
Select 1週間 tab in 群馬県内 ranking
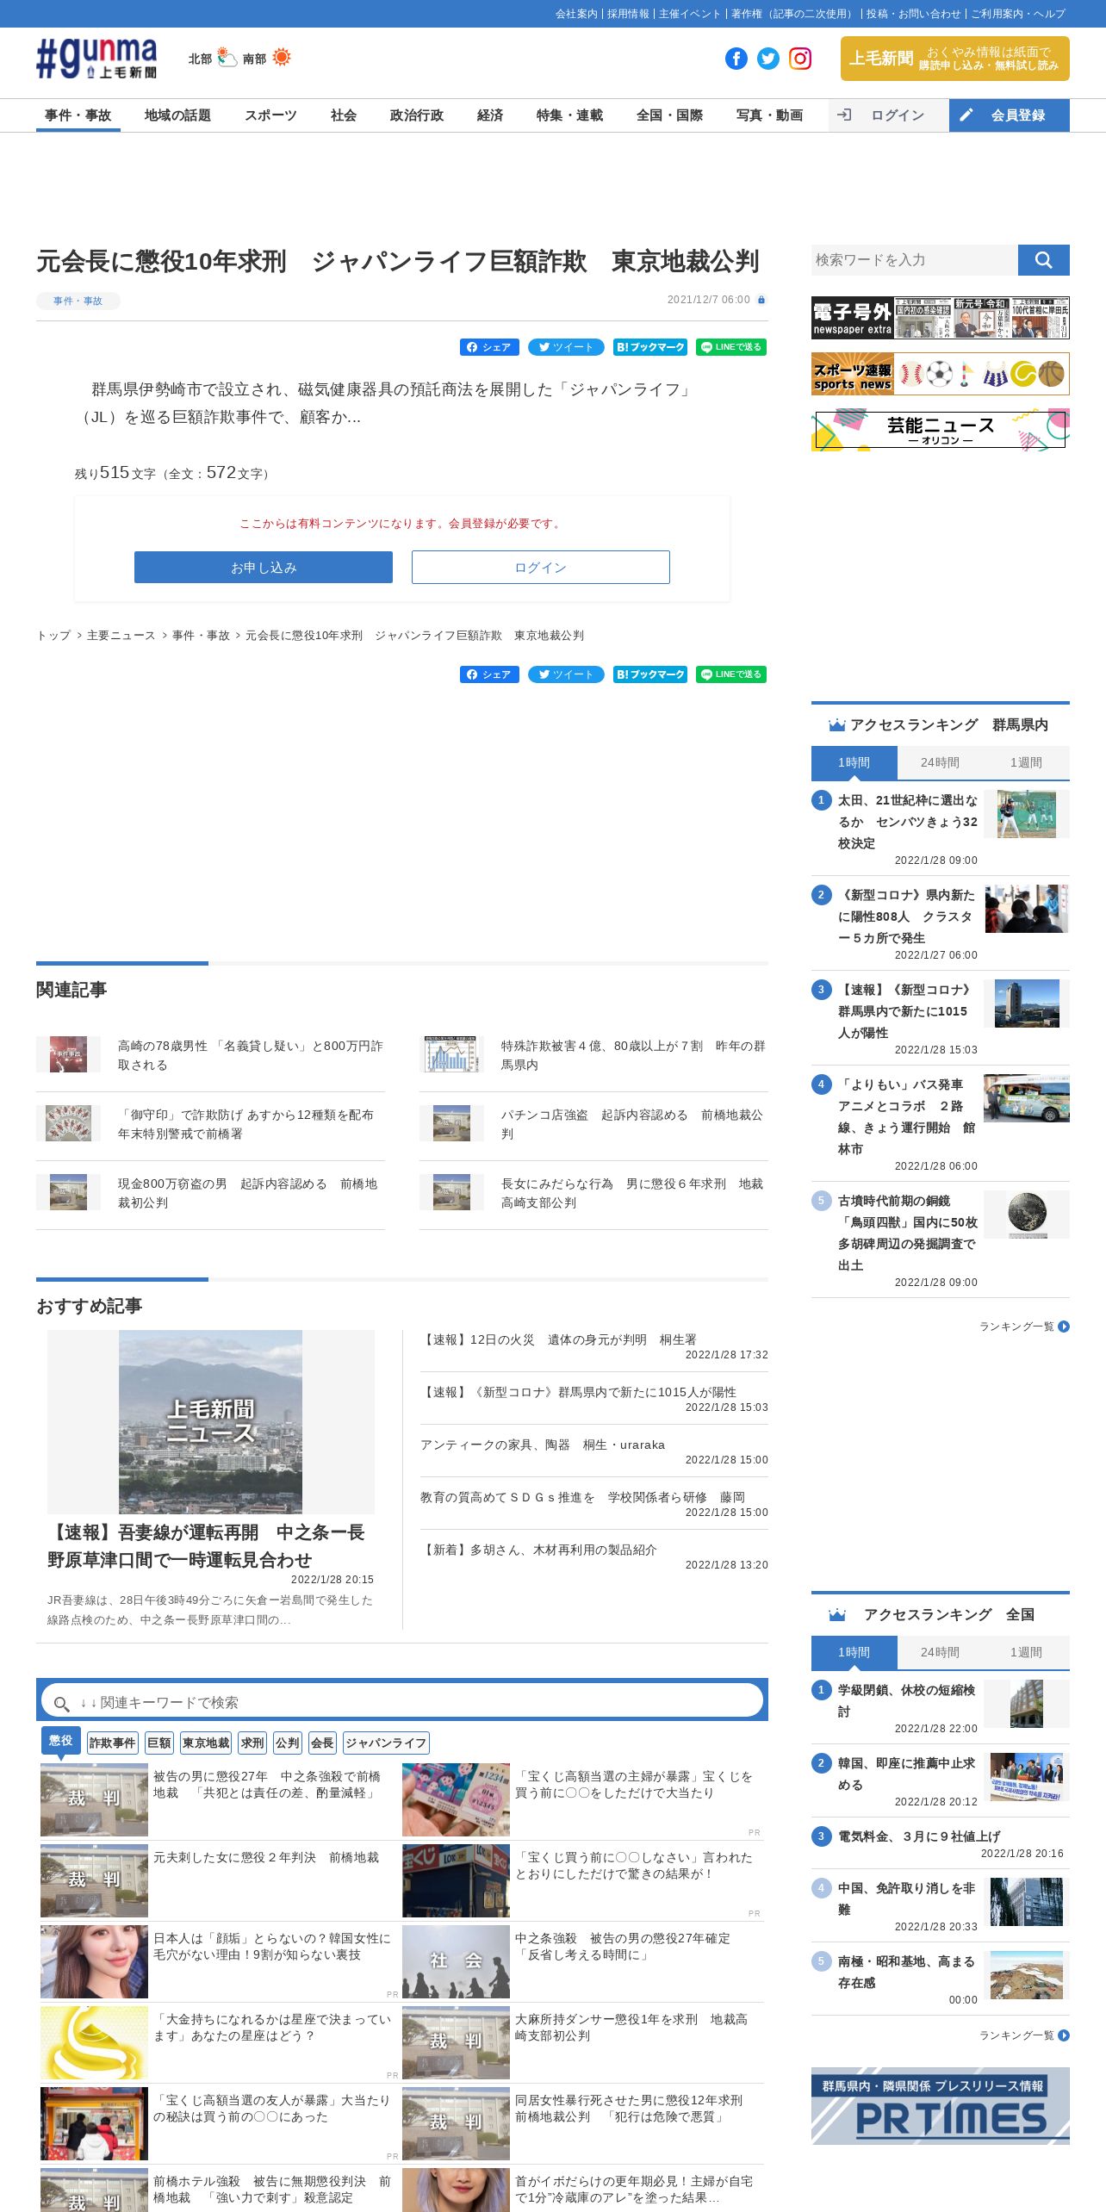[x=1026, y=763]
